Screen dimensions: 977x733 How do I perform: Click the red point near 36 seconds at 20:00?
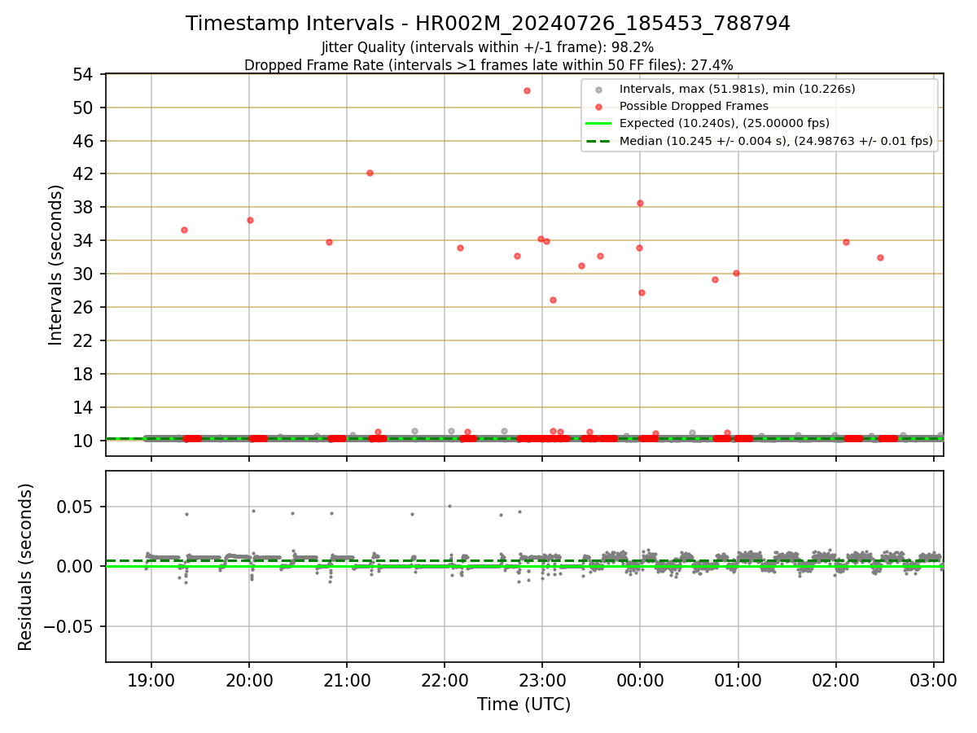pyautogui.click(x=250, y=220)
